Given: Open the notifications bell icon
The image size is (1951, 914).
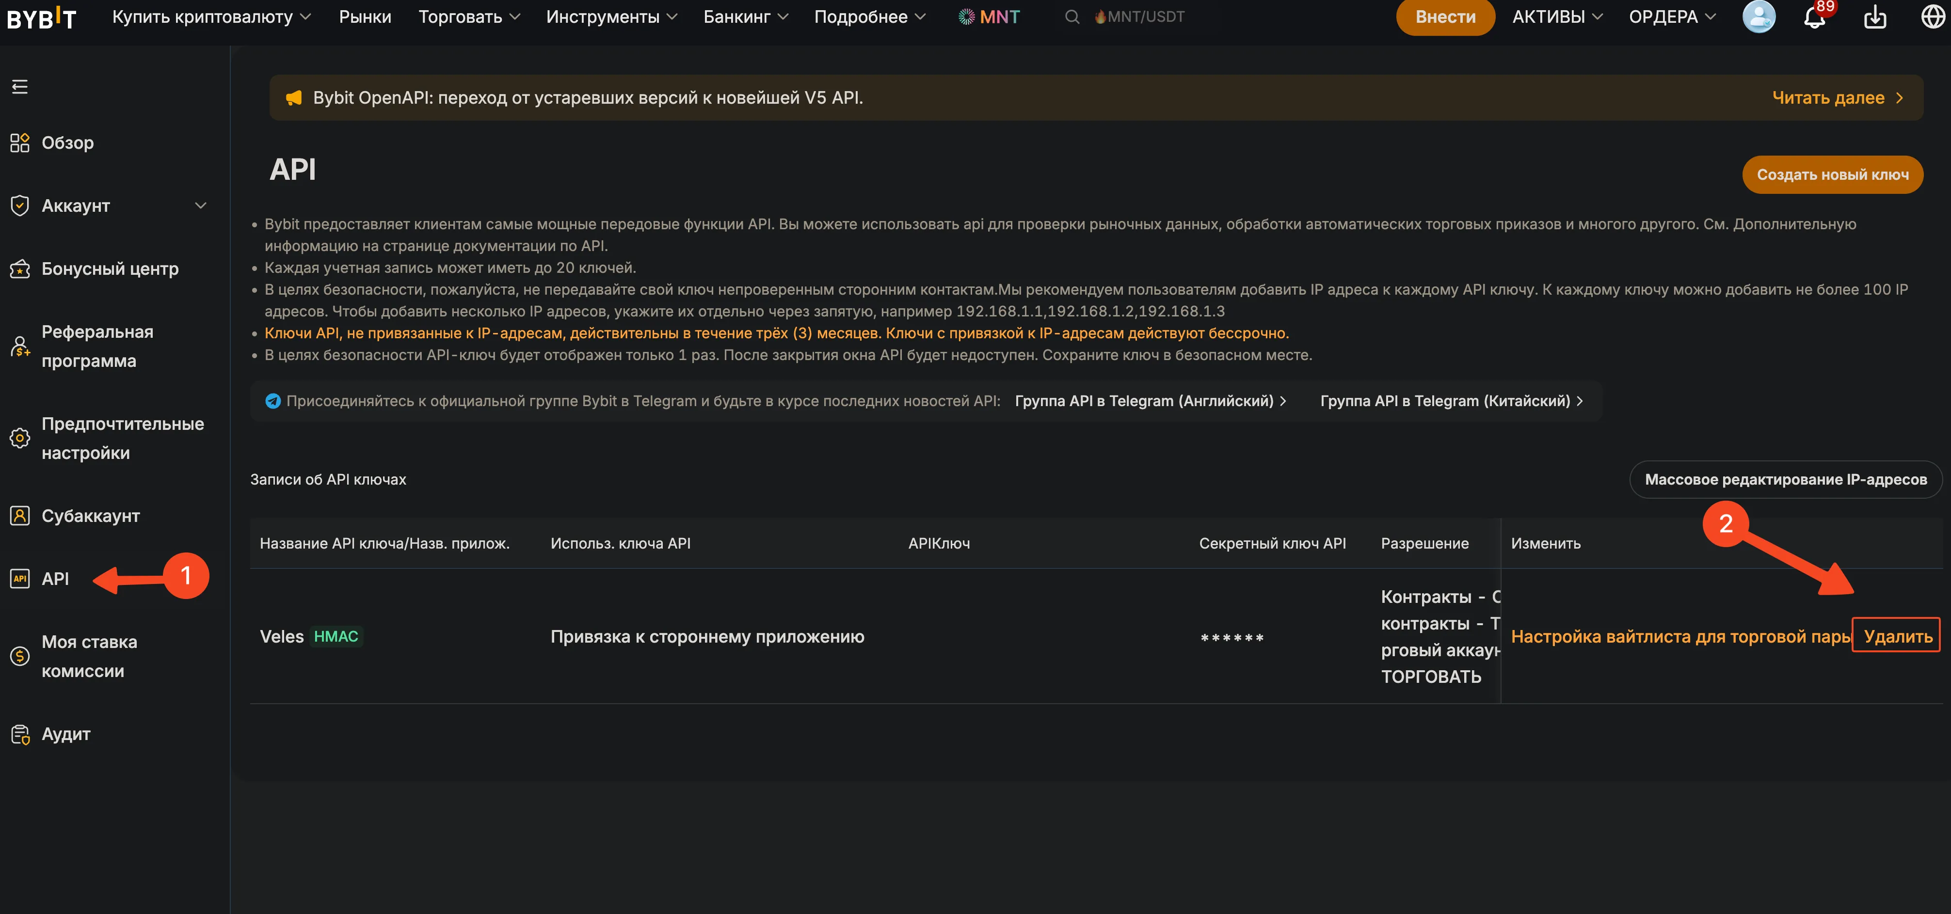Looking at the screenshot, I should click(x=1814, y=17).
